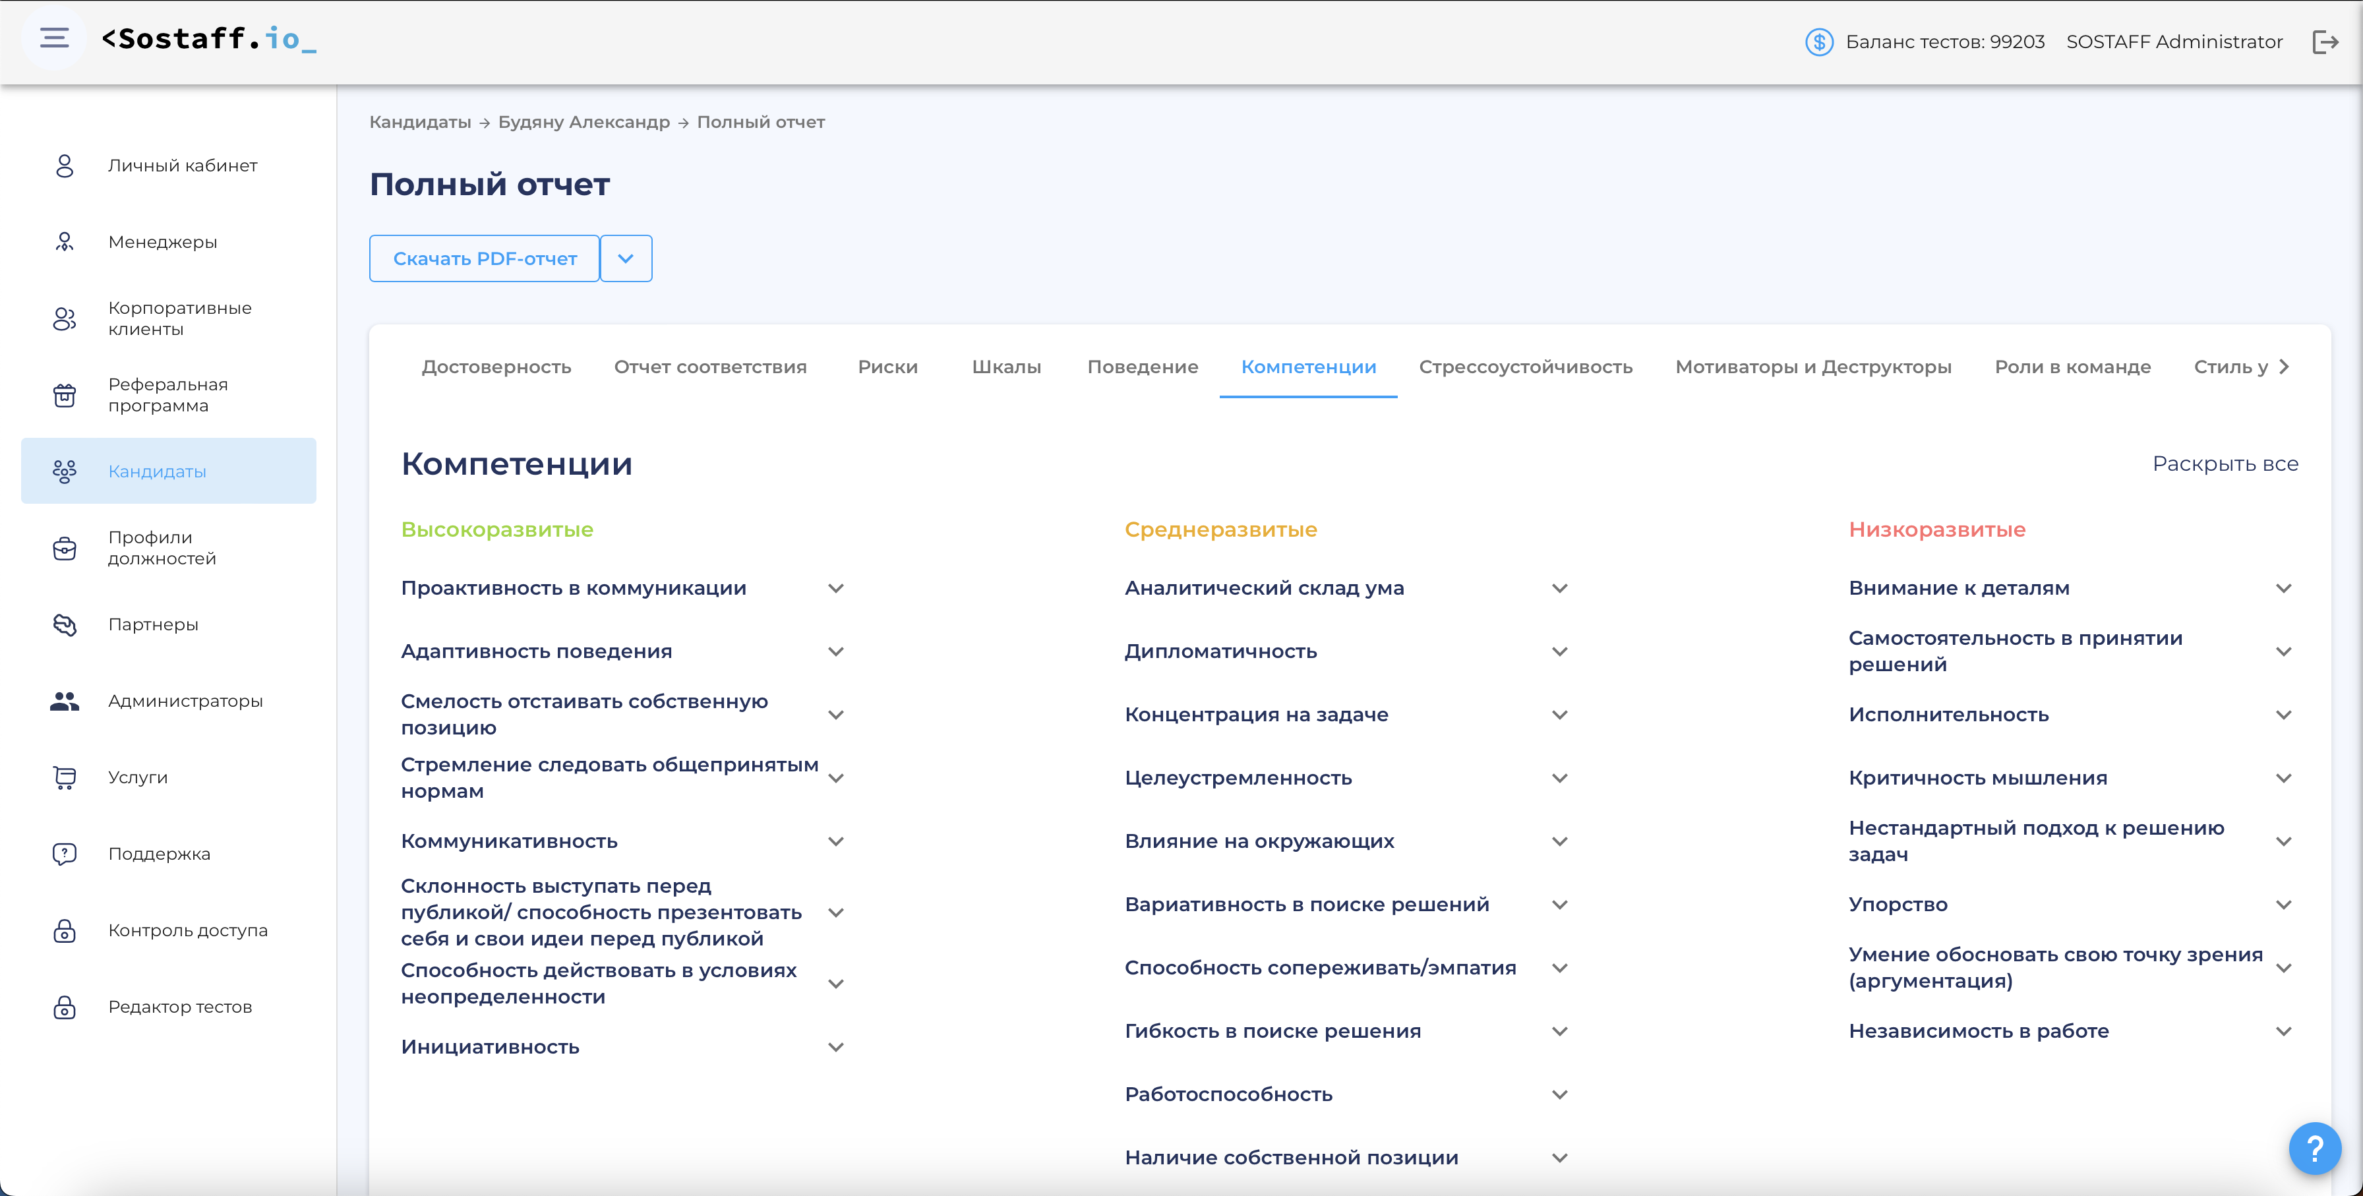Expand Концентрация на задаче
Screen dimensions: 2363x1196
(1559, 715)
